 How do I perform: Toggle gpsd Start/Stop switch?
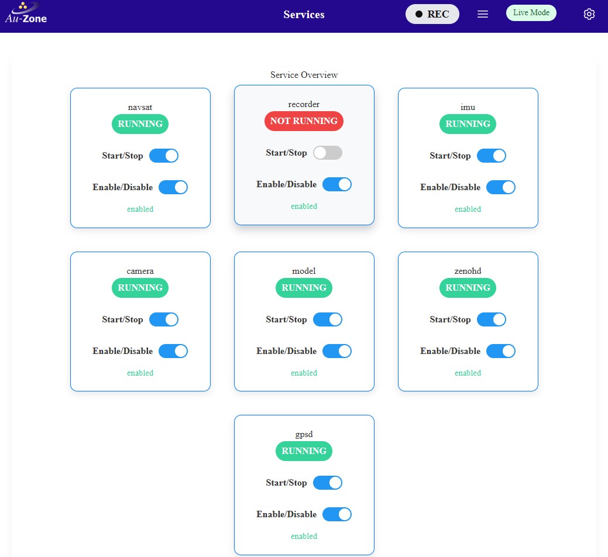pos(328,483)
